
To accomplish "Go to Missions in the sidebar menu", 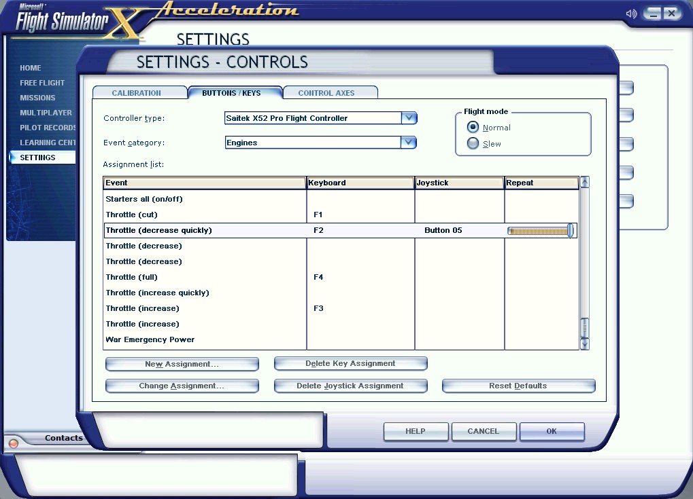I will pyautogui.click(x=37, y=98).
